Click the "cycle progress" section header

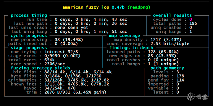click(x=29, y=36)
